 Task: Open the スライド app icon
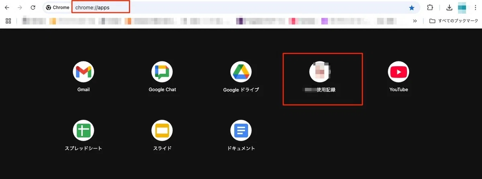click(162, 131)
